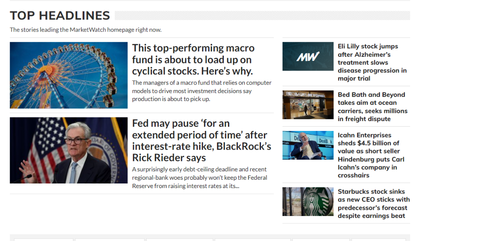This screenshot has width=501, height=241.
Task: Open the Jerome Powell photo thumbnail
Action: pyautogui.click(x=68, y=150)
